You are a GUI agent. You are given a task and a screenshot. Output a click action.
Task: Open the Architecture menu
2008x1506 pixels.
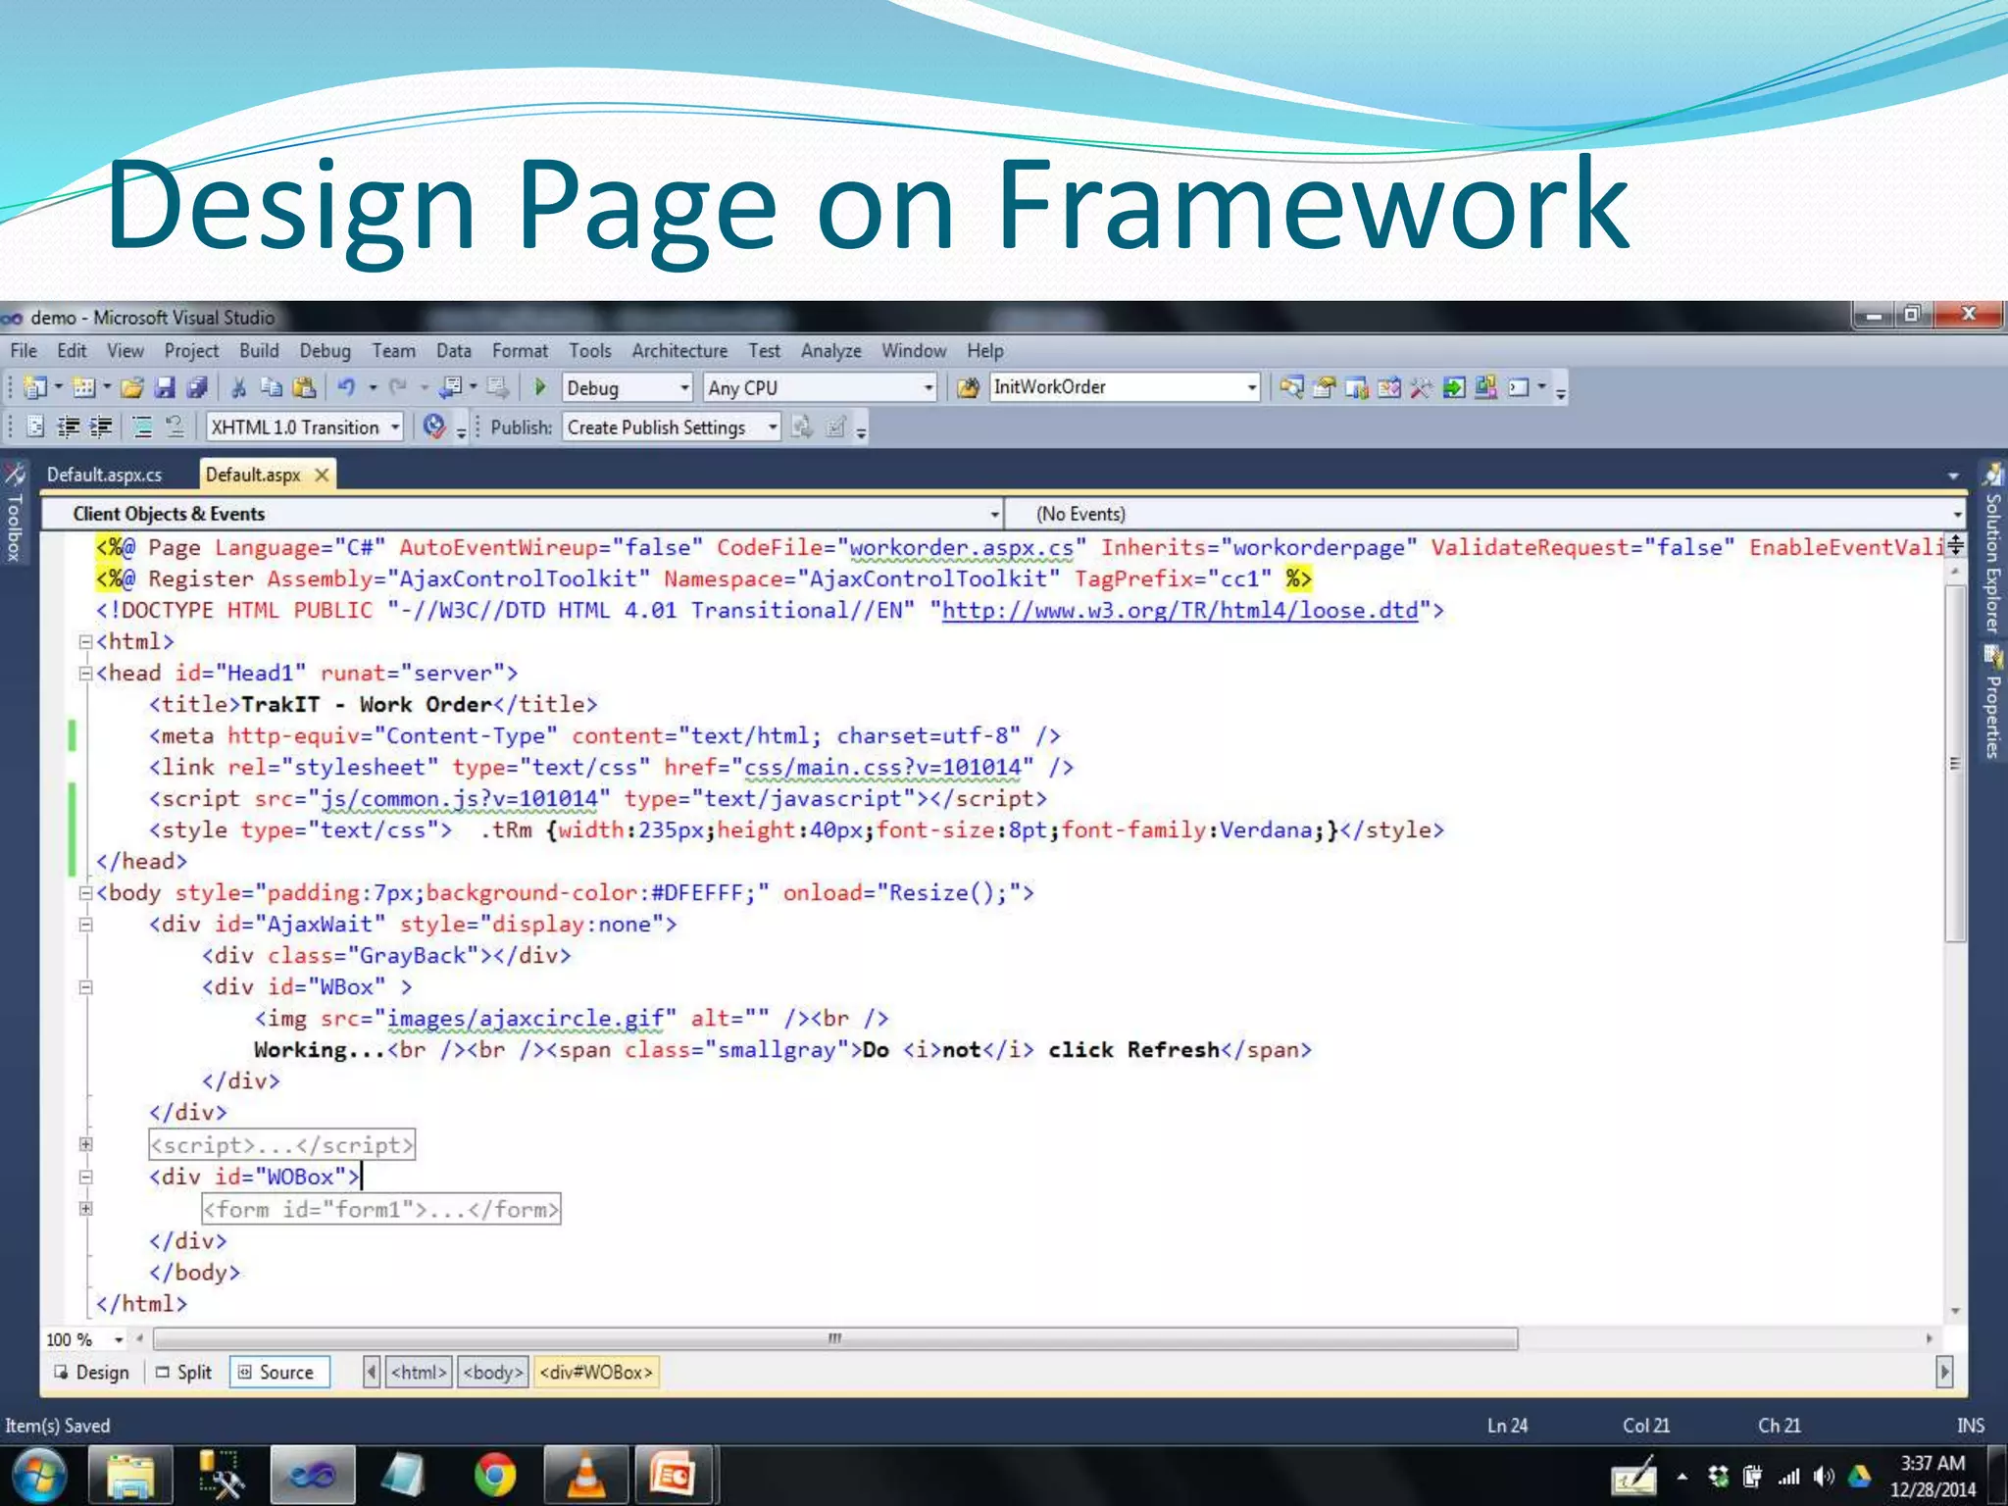pos(678,351)
